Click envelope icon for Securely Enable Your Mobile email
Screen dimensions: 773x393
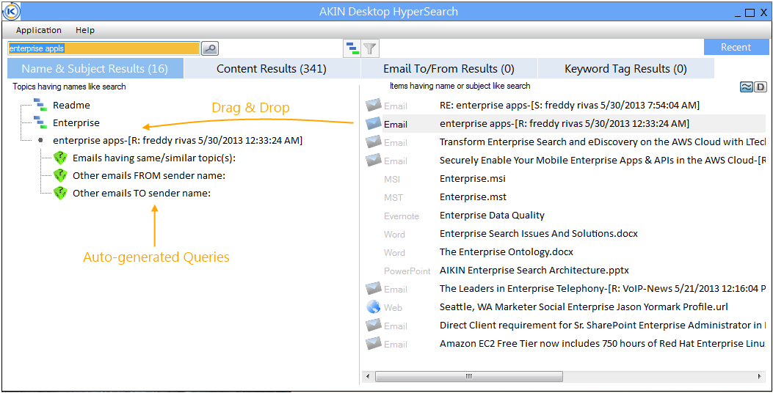[x=374, y=160]
